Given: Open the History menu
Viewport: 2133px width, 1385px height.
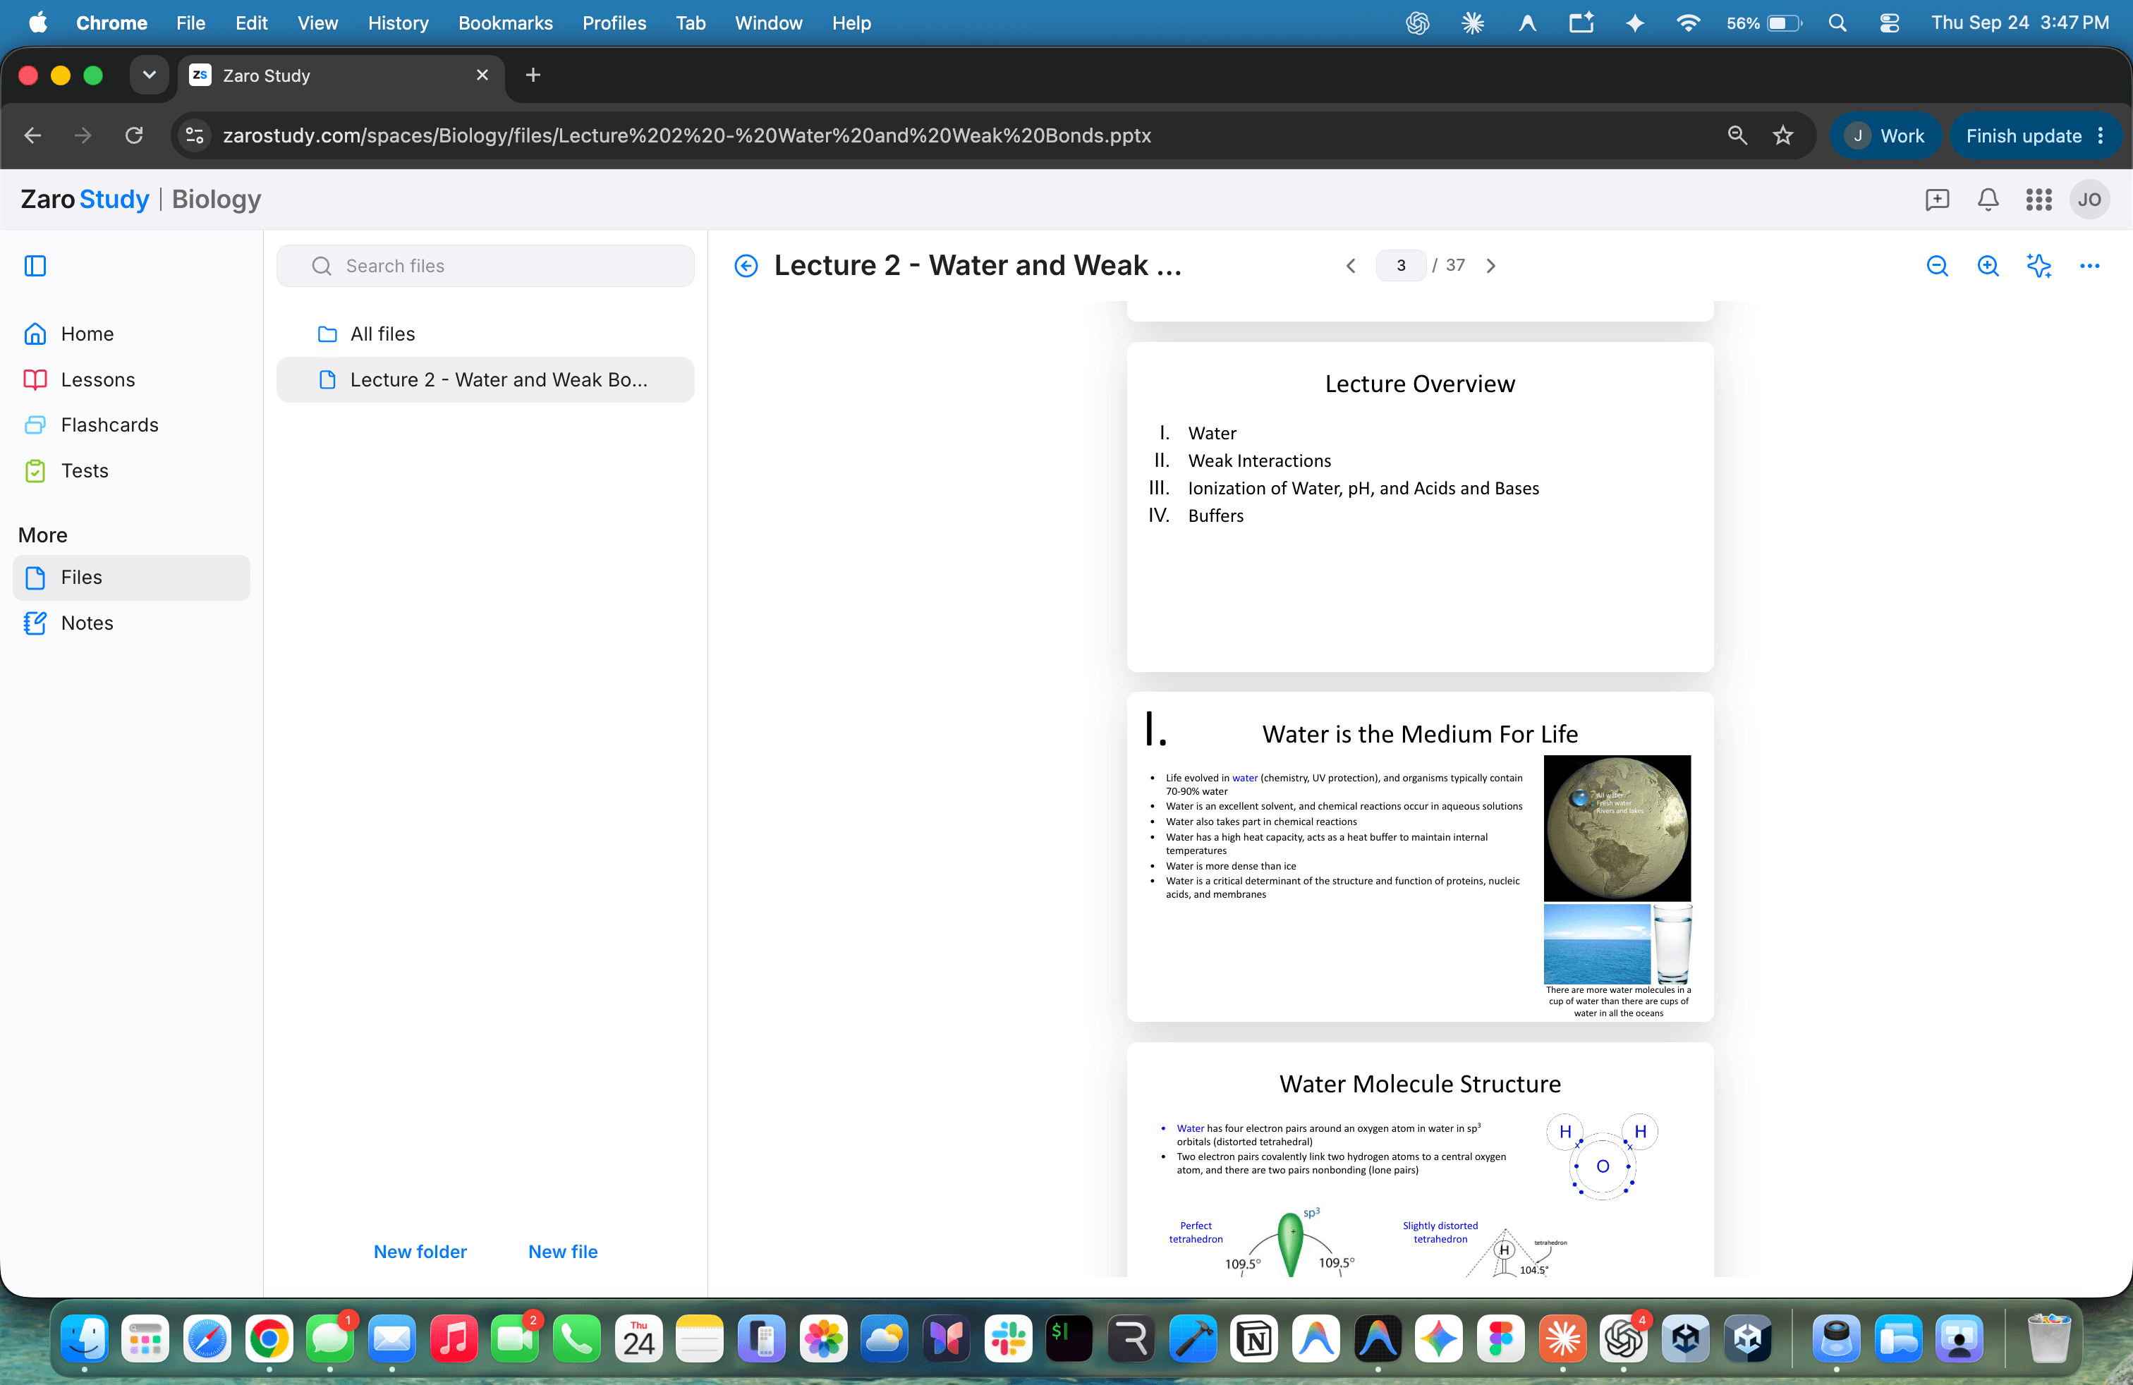Looking at the screenshot, I should point(398,23).
